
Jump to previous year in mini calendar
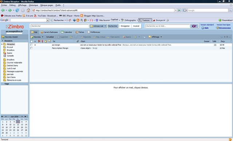2,117
